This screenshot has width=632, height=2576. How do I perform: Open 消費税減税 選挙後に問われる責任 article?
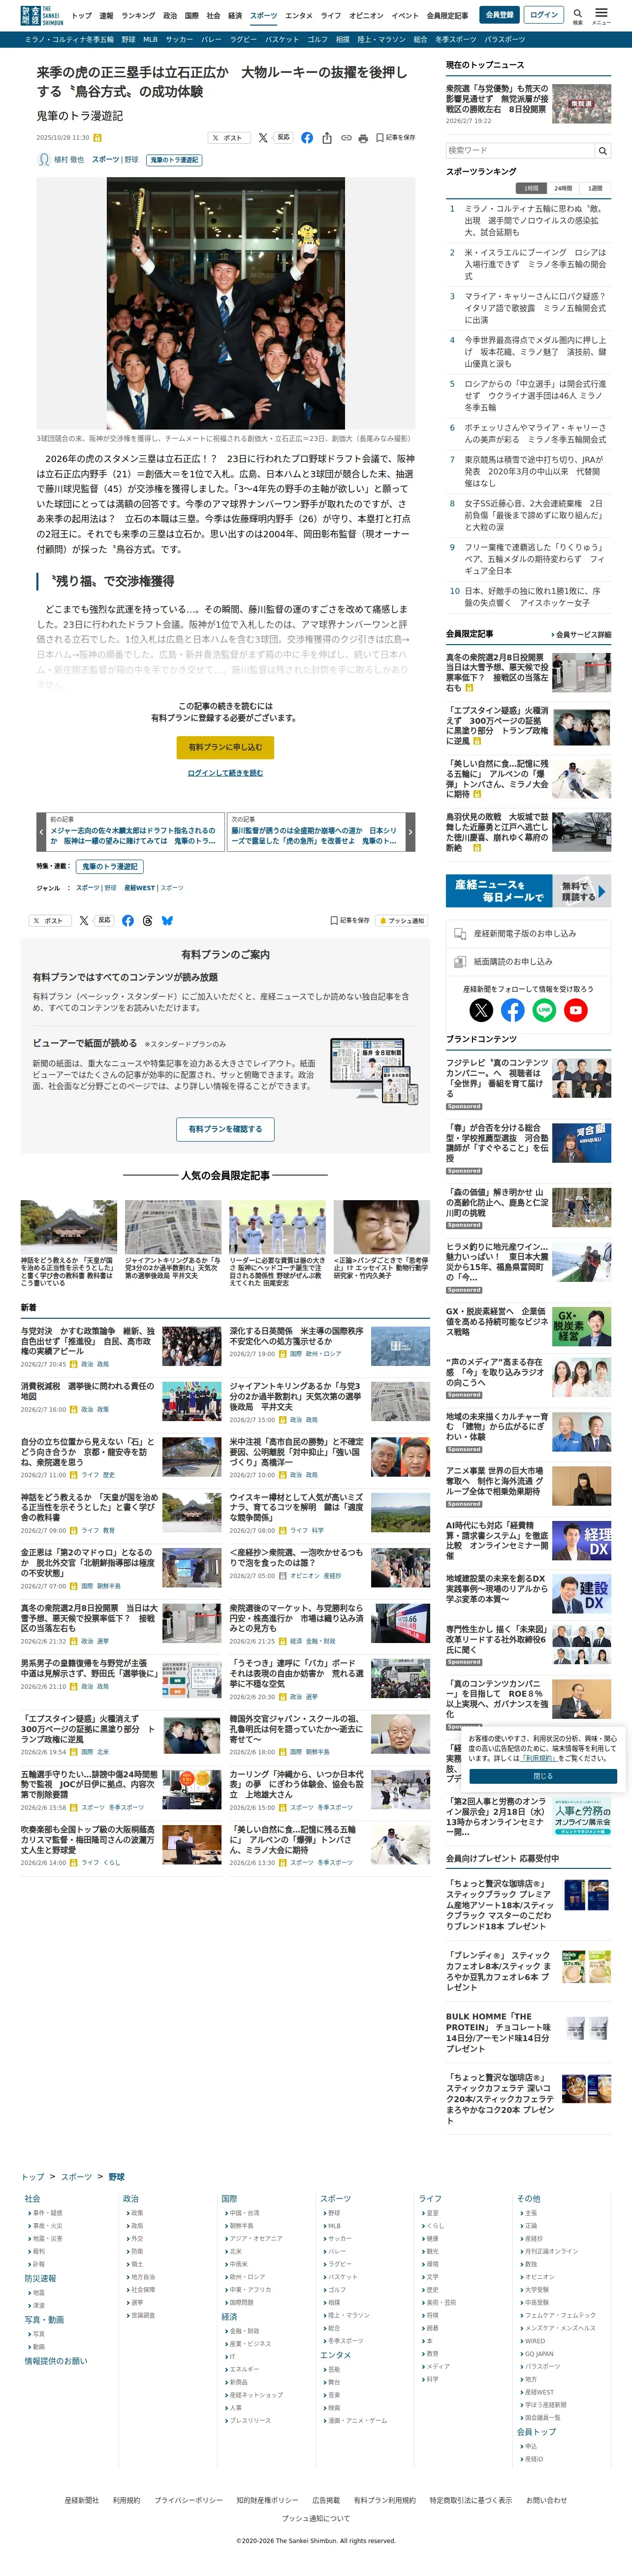click(88, 1391)
